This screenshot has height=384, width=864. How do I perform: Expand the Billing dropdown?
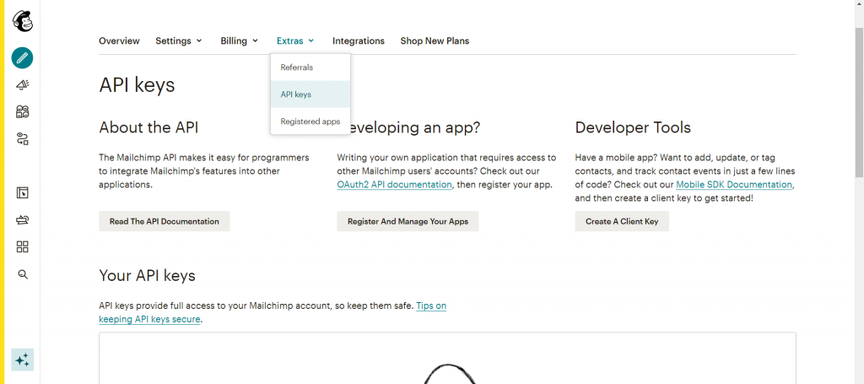click(240, 41)
